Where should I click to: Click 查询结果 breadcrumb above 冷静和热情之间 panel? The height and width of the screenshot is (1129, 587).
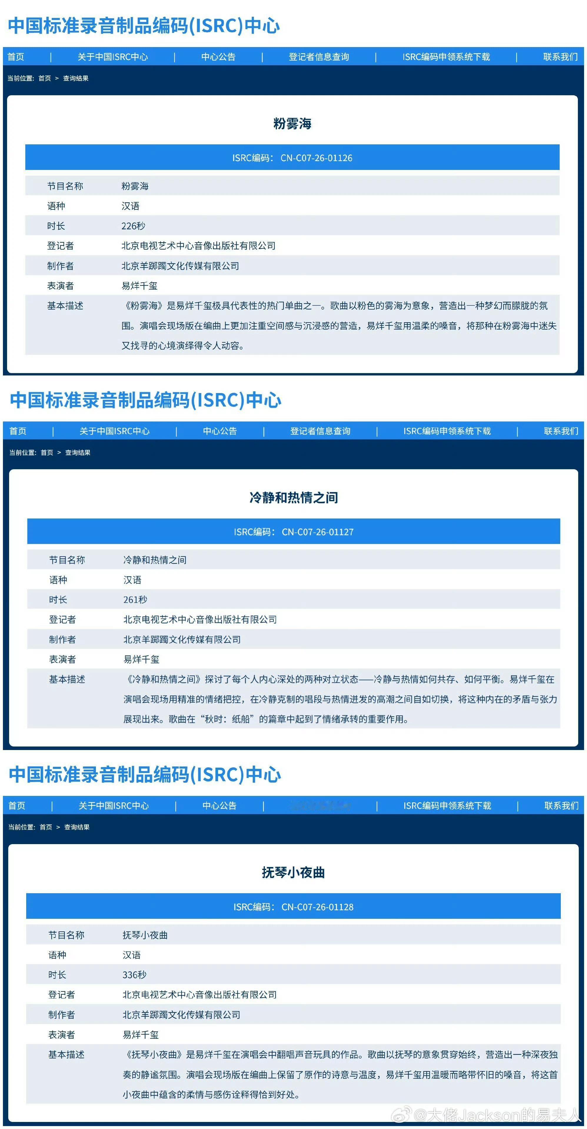(x=78, y=453)
